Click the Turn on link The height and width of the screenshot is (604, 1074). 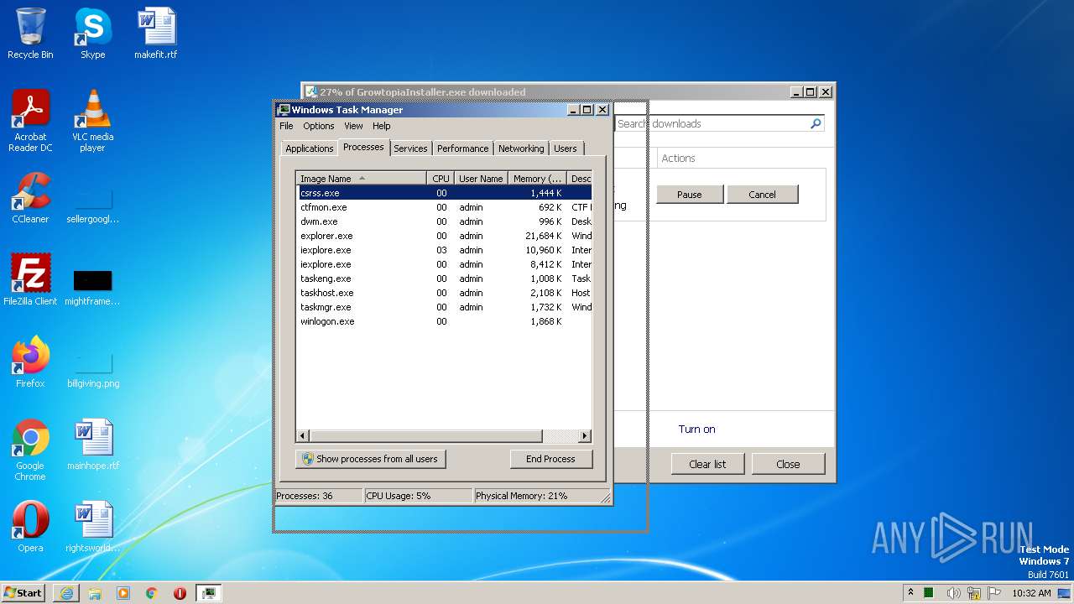[x=696, y=430]
